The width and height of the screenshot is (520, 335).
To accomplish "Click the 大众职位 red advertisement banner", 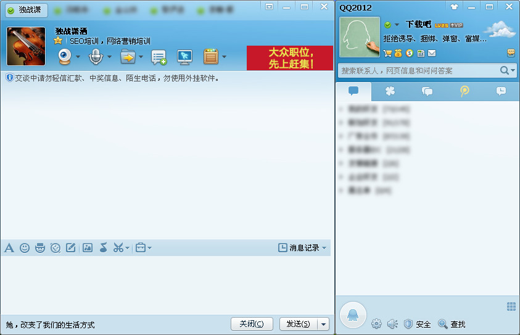I will click(290, 58).
